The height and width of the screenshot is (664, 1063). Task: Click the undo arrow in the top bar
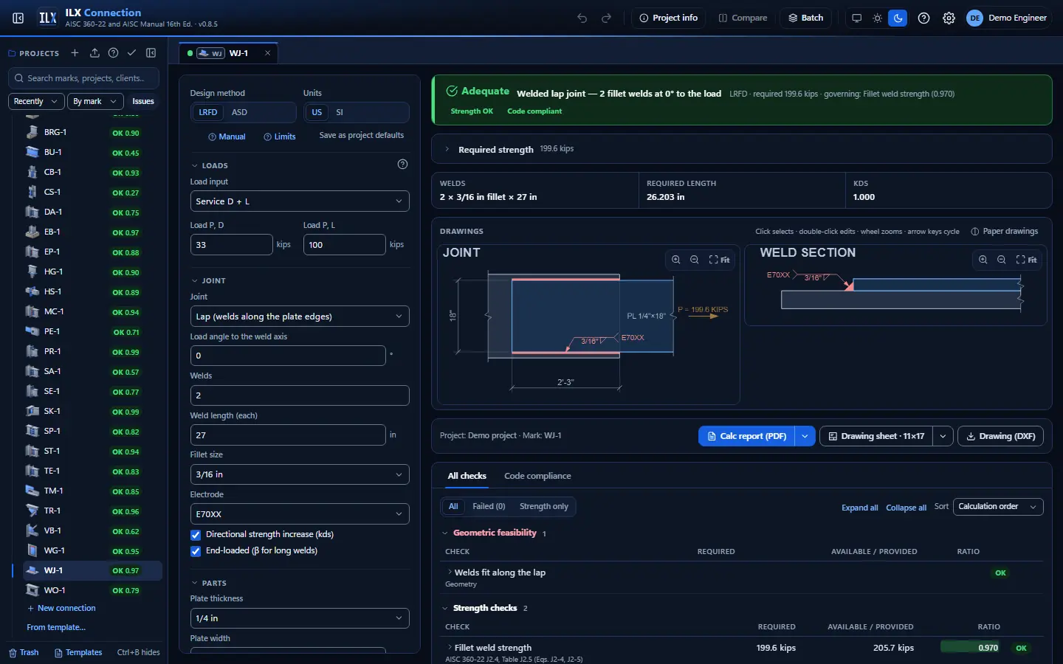click(582, 18)
